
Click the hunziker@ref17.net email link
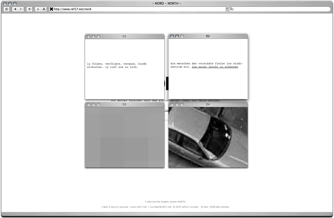point(160,207)
